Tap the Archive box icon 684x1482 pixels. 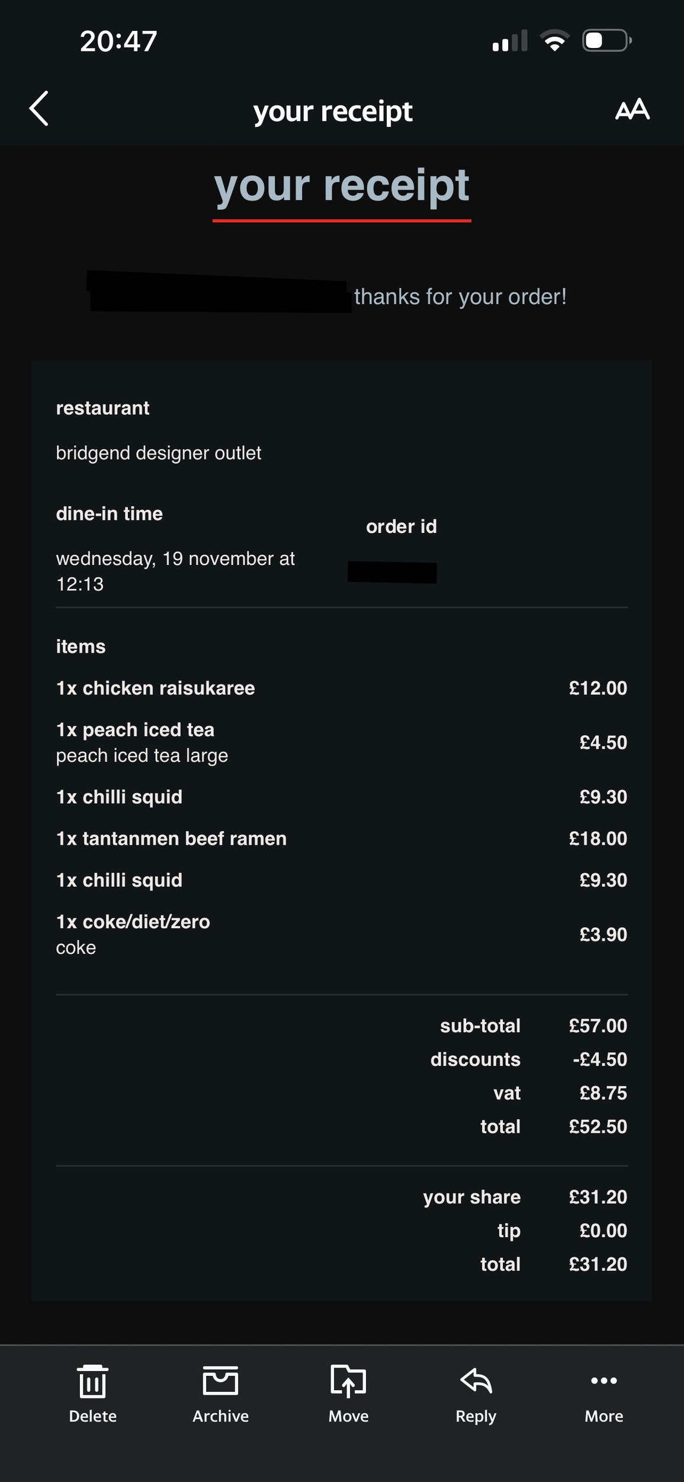220,1381
